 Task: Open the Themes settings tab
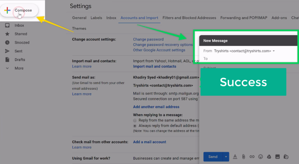tap(79, 28)
